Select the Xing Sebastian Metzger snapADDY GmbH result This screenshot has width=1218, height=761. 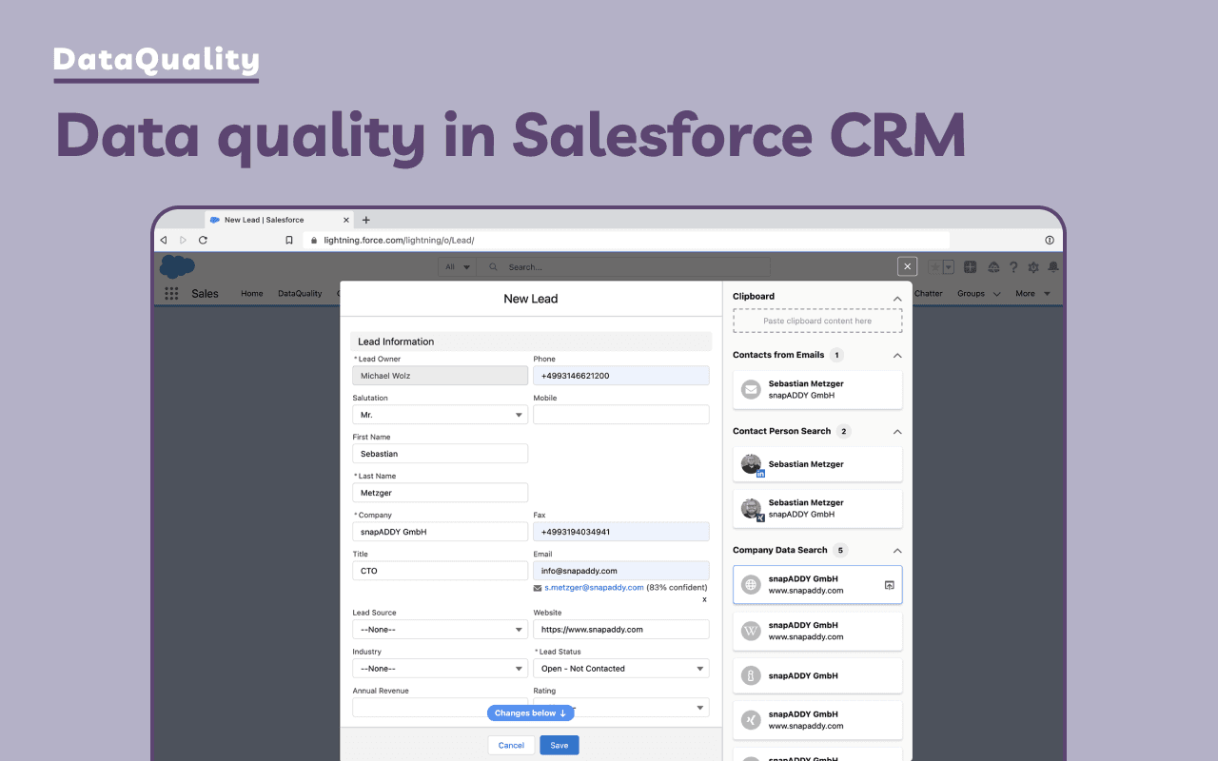click(817, 509)
